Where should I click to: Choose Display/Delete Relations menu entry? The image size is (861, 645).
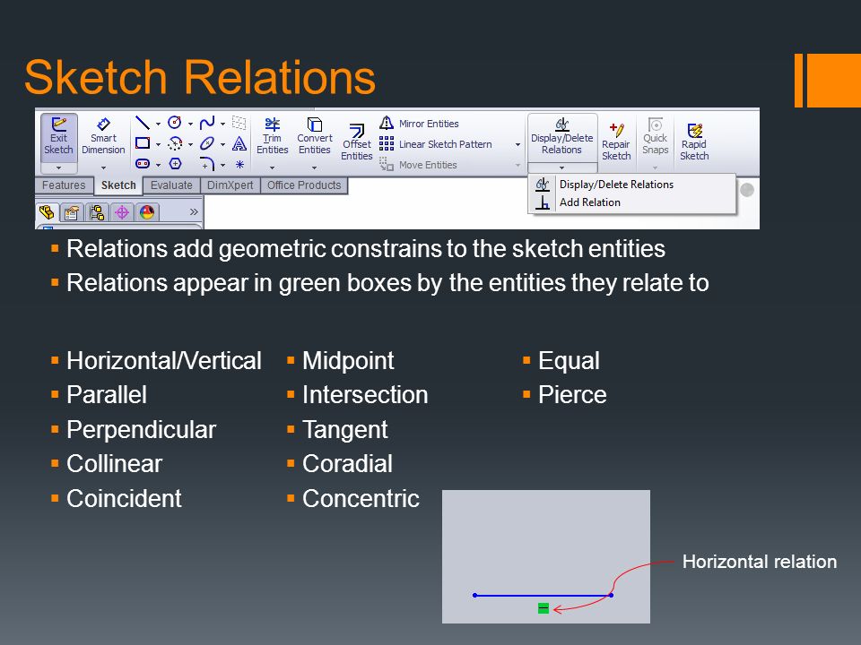click(632, 185)
